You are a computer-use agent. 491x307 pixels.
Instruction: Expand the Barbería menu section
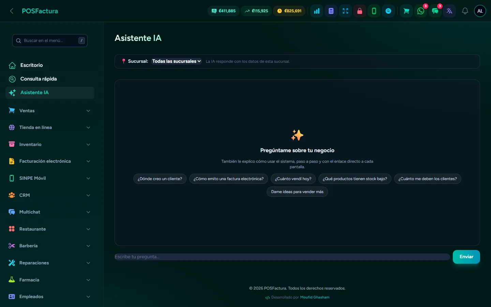point(50,246)
